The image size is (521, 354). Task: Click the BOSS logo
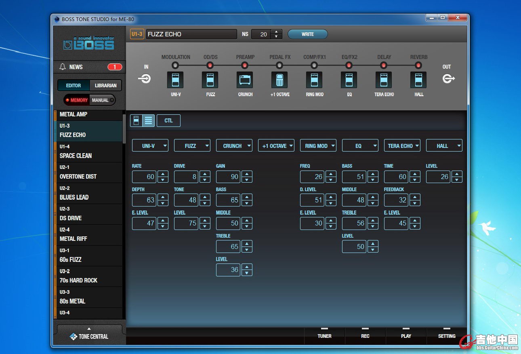[89, 44]
